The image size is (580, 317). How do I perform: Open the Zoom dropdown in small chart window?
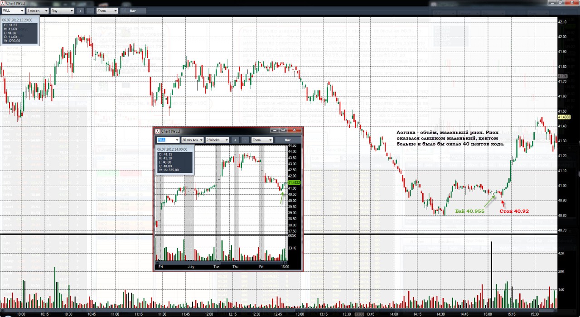[x=262, y=140]
